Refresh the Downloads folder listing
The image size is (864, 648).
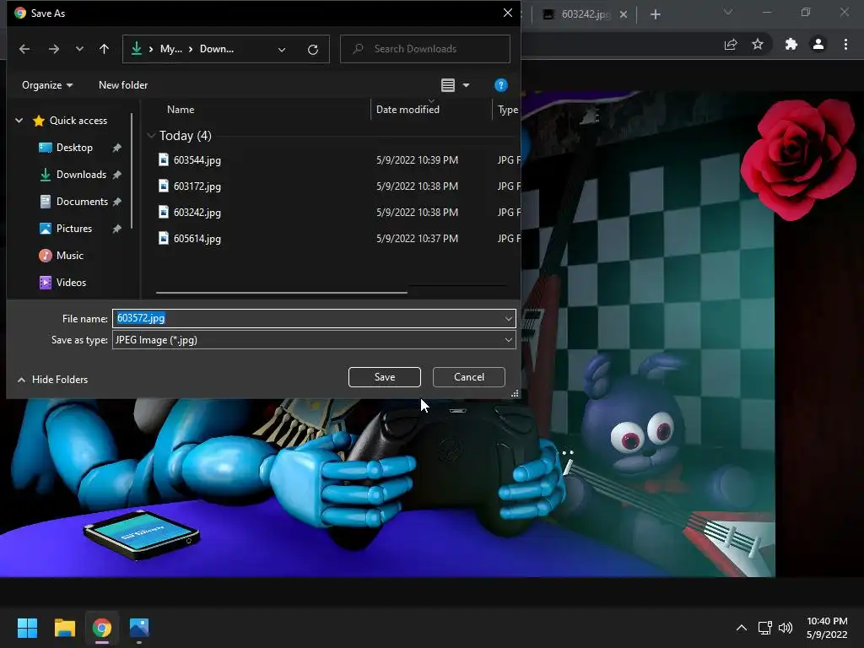(313, 50)
